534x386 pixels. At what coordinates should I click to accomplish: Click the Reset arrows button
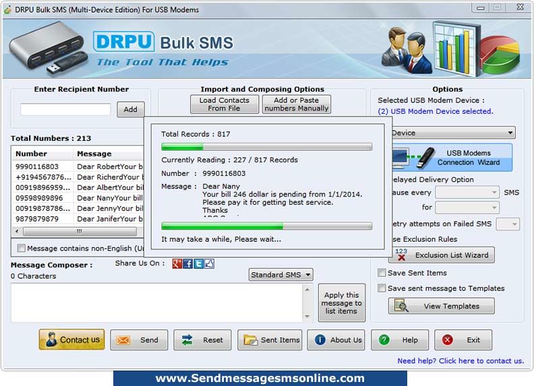[x=202, y=340]
